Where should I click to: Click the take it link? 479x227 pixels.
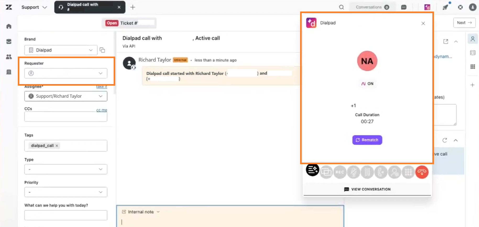[x=102, y=87]
